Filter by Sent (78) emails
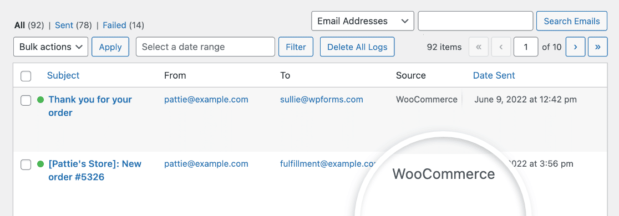Image resolution: width=619 pixels, height=216 pixels. point(73,25)
